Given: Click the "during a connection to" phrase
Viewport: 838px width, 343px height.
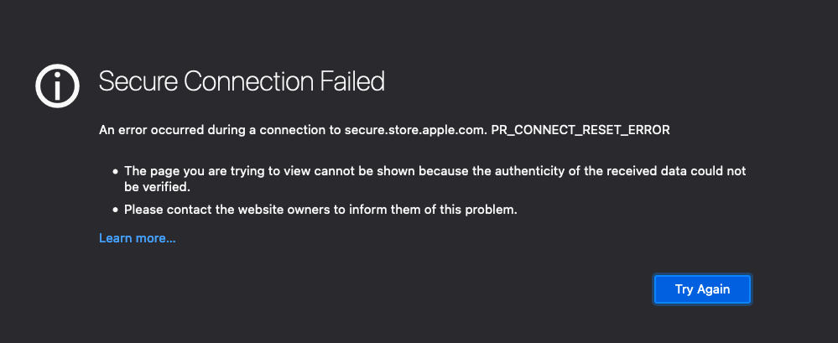Looking at the screenshot, I should 282,130.
